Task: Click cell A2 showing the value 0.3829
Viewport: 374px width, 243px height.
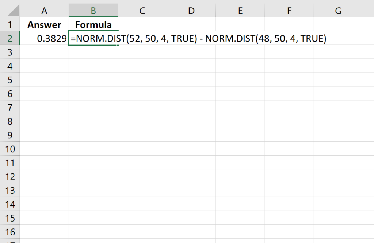Action: coord(44,38)
